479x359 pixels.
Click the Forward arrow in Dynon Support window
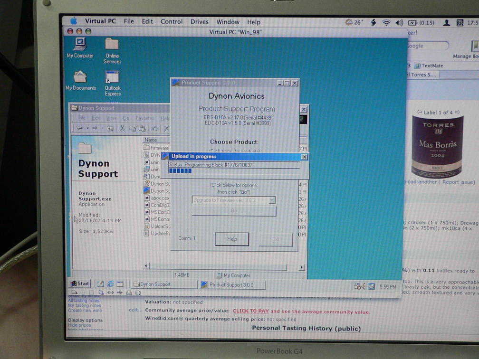pyautogui.click(x=95, y=129)
